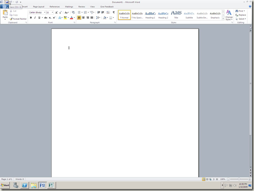Toggle Bold formatting
The width and height of the screenshot is (254, 191).
(31, 18)
